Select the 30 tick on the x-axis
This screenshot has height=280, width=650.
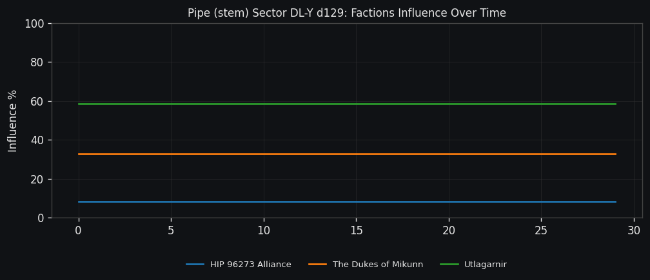(634, 230)
